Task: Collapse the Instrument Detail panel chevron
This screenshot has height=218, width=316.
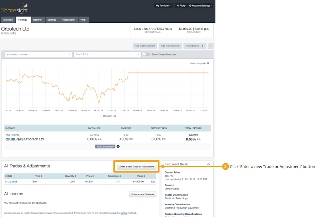Action: pos(208,164)
